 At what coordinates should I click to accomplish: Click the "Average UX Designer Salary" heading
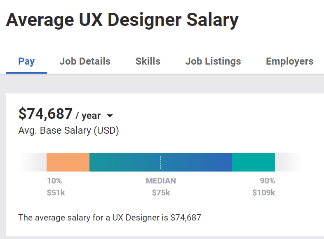click(x=122, y=20)
